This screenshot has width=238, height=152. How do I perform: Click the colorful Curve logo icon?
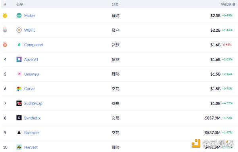[x=19, y=89]
